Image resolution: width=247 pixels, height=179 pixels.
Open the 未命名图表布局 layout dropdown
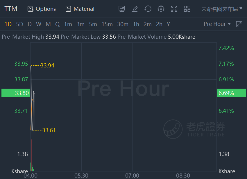point(222,9)
